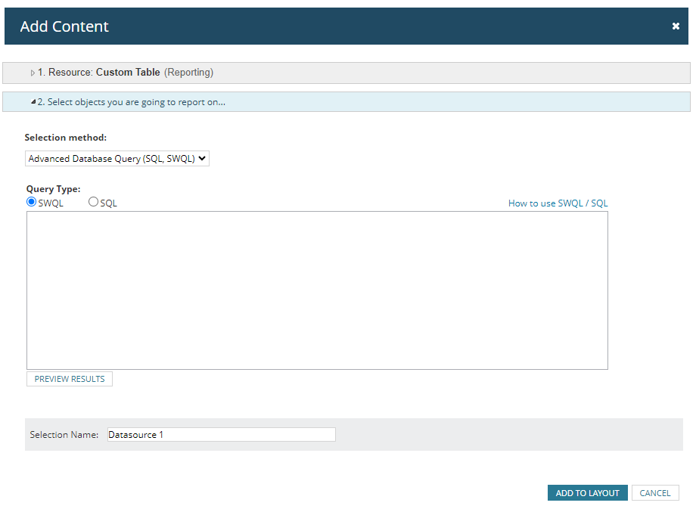Open the Selection method dropdown
Screen dimensions: 696x512
117,158
